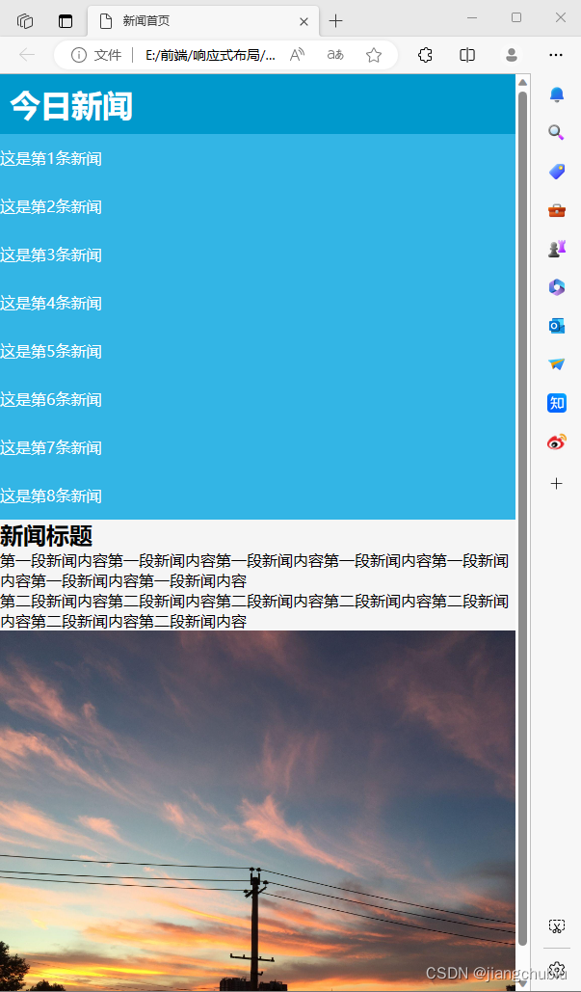This screenshot has width=581, height=992.
Task: Click the 今日新闻 page heading
Action: pyautogui.click(x=70, y=105)
